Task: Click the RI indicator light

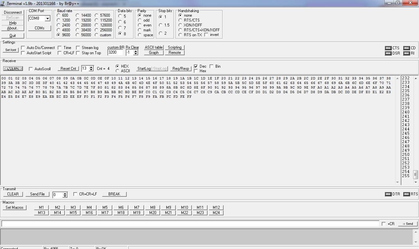Action: point(407,53)
